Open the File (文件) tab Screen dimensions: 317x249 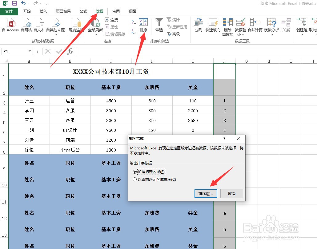(9, 11)
